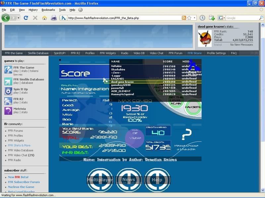This screenshot has width=265, height=198.
Task: Switch to the FFR Store tab
Action: coord(194,53)
